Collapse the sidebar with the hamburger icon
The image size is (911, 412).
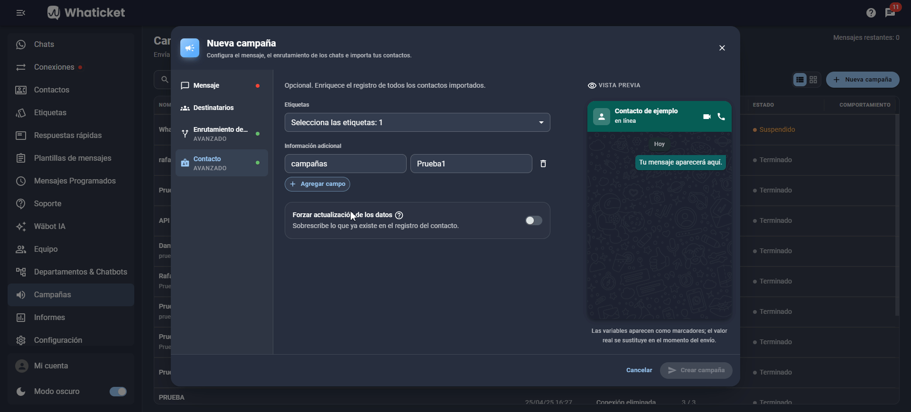[x=21, y=13]
